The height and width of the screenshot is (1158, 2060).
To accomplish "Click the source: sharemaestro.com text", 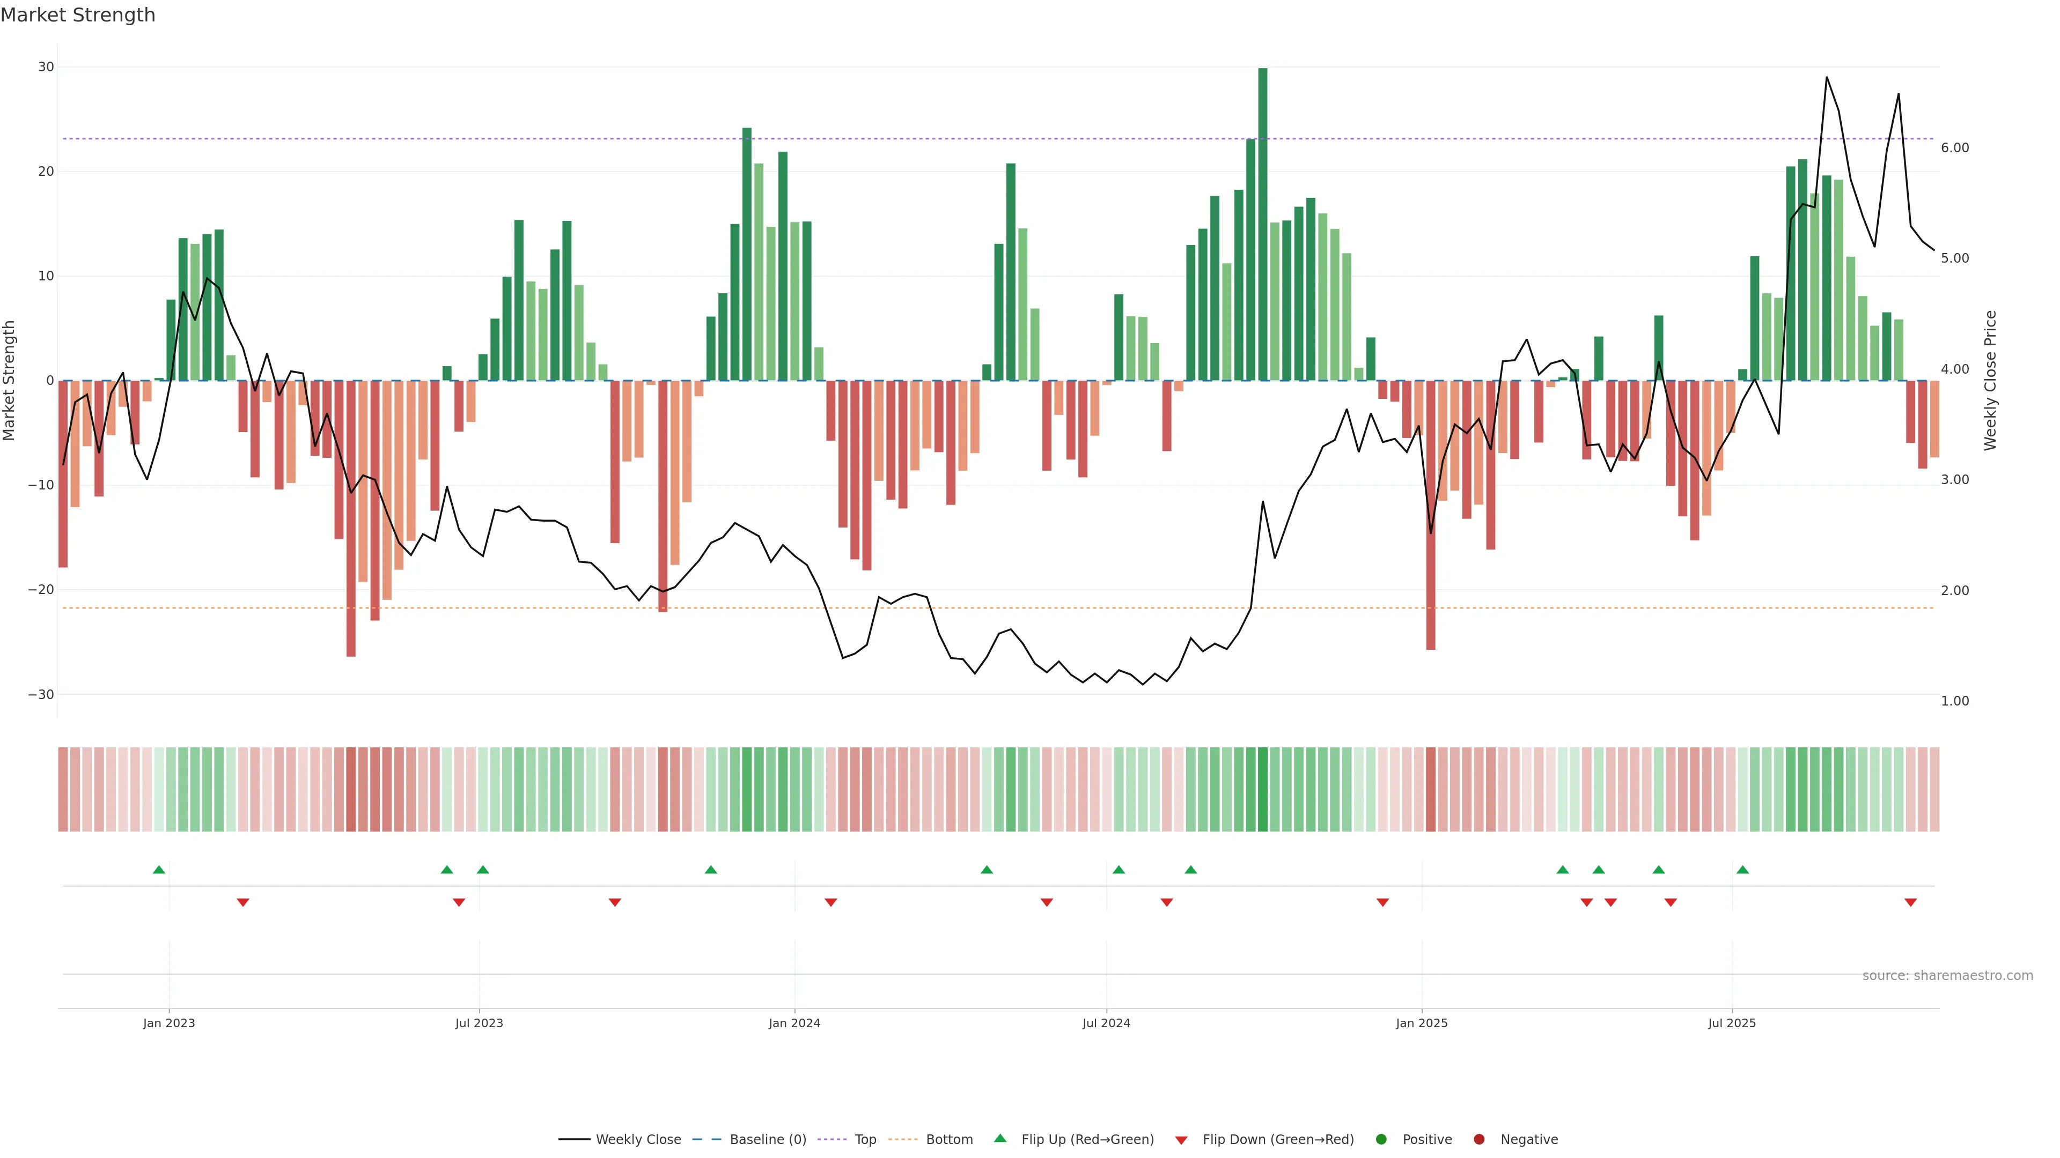I will 1947,976.
